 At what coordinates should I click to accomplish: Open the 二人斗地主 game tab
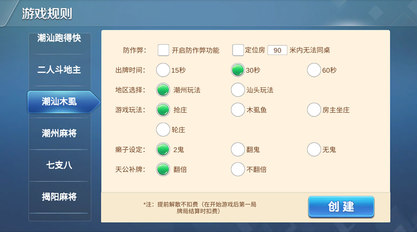tap(59, 70)
